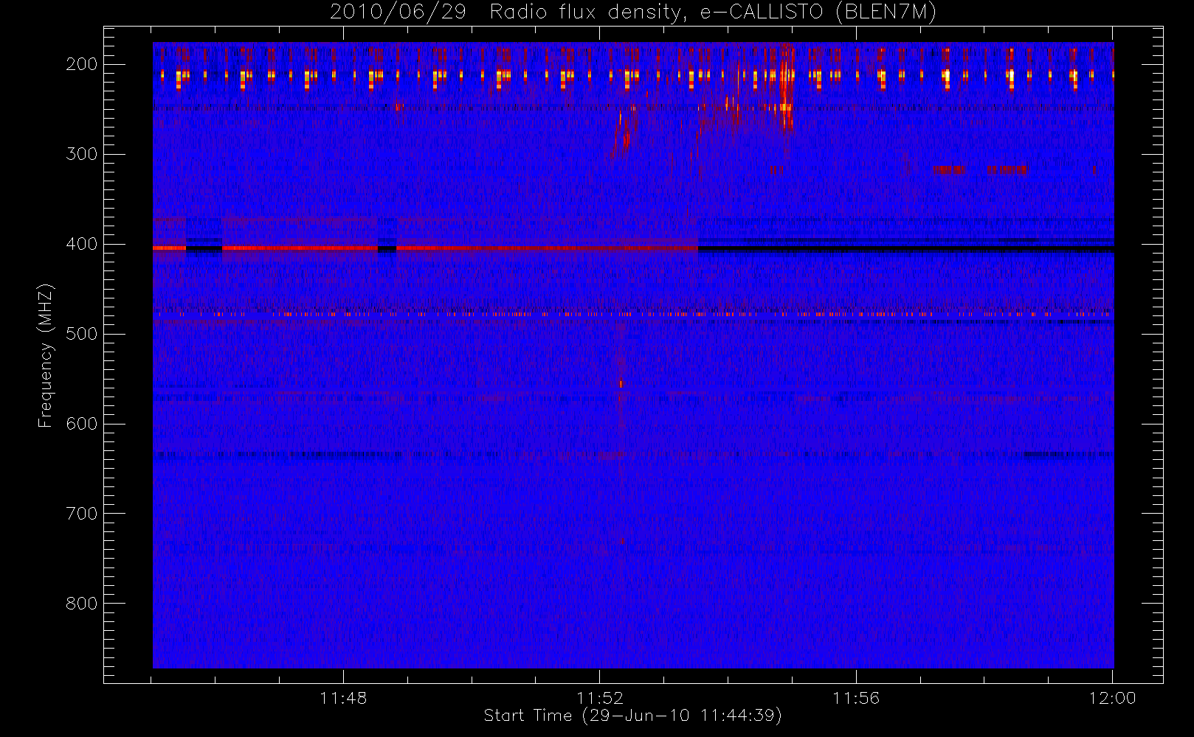Click the 600 frequency tick label

point(82,424)
